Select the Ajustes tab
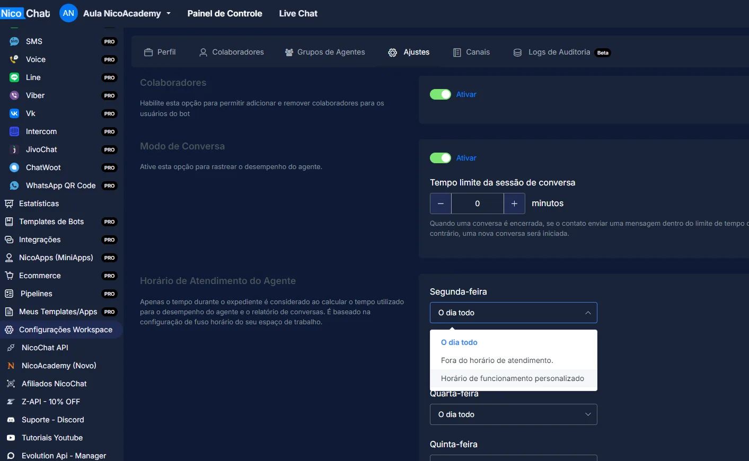 click(x=409, y=52)
